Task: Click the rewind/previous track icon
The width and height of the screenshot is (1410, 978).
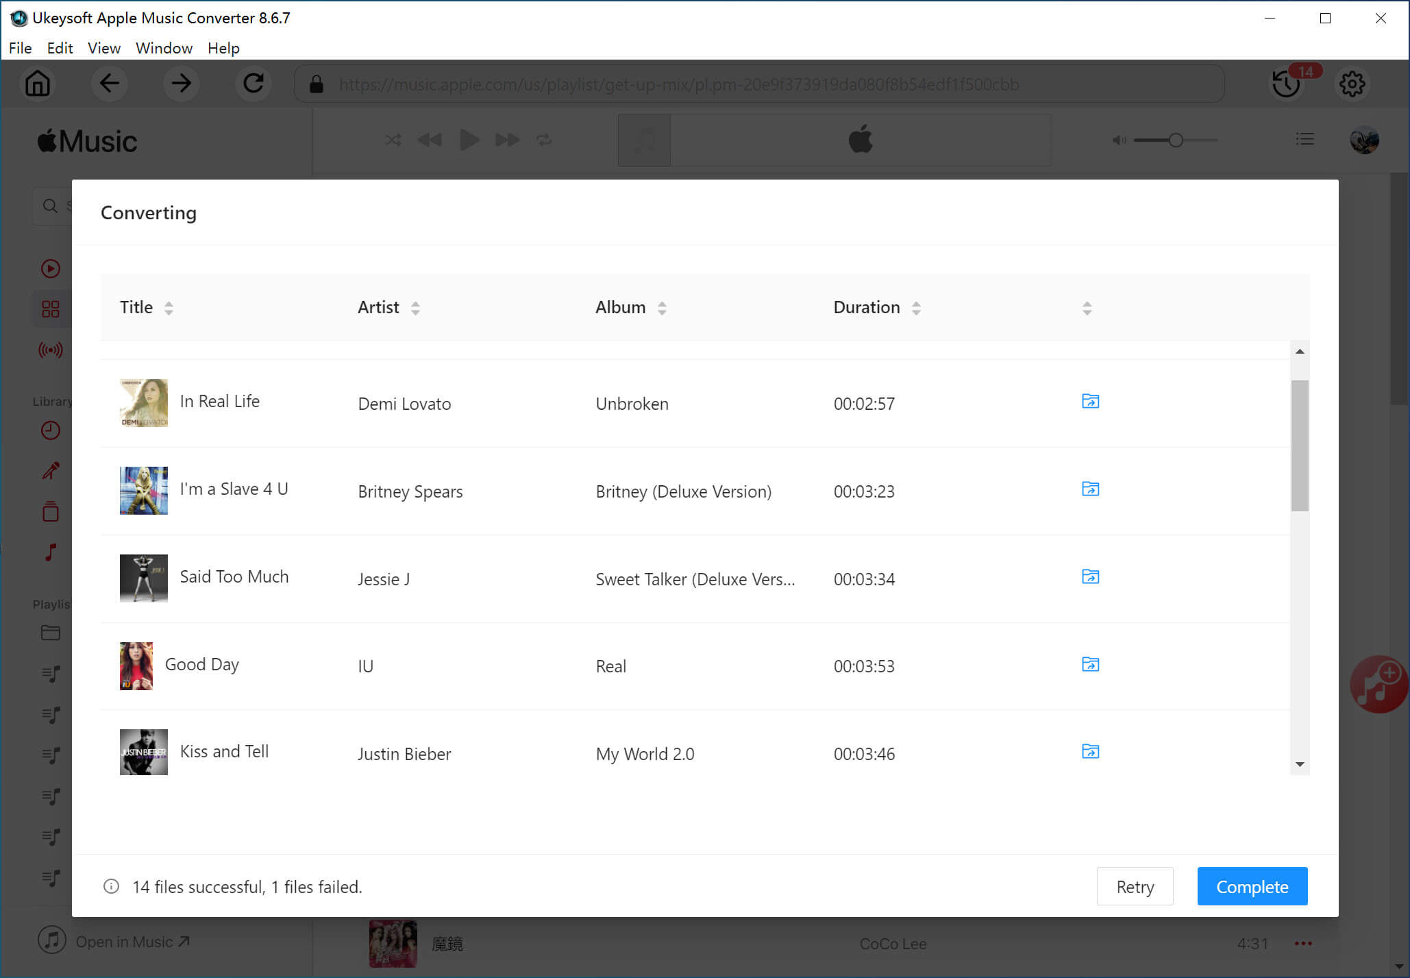Action: [x=430, y=139]
